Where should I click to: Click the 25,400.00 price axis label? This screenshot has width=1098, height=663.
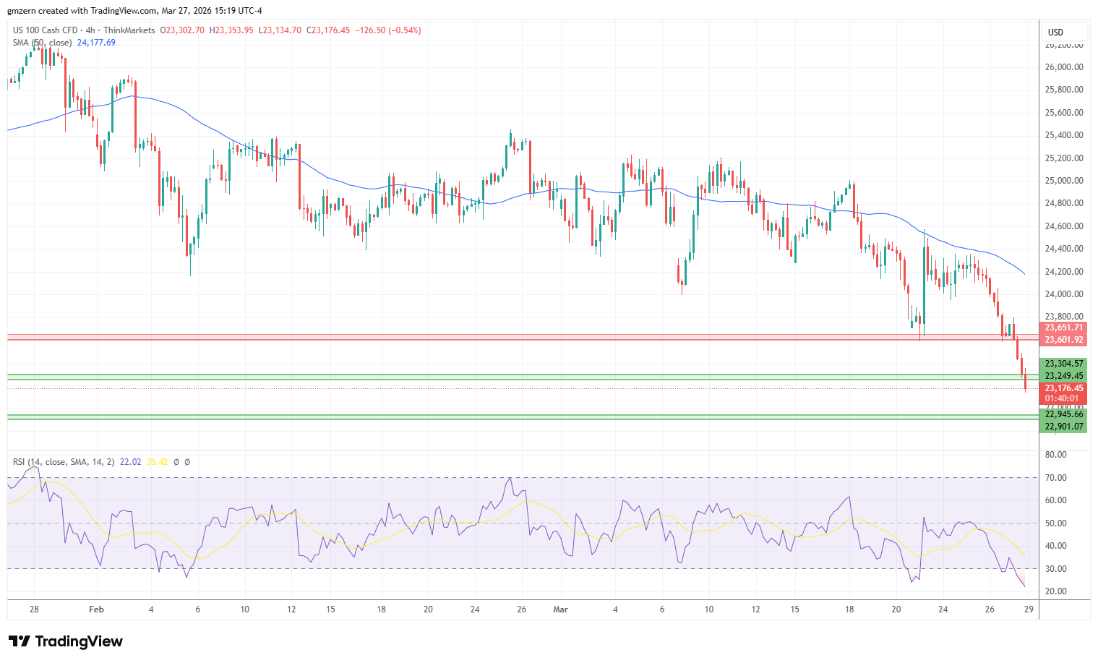coord(1064,135)
